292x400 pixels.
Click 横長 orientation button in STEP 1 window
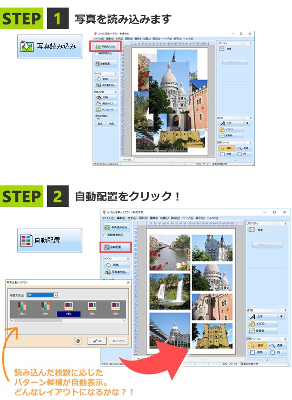[112, 124]
